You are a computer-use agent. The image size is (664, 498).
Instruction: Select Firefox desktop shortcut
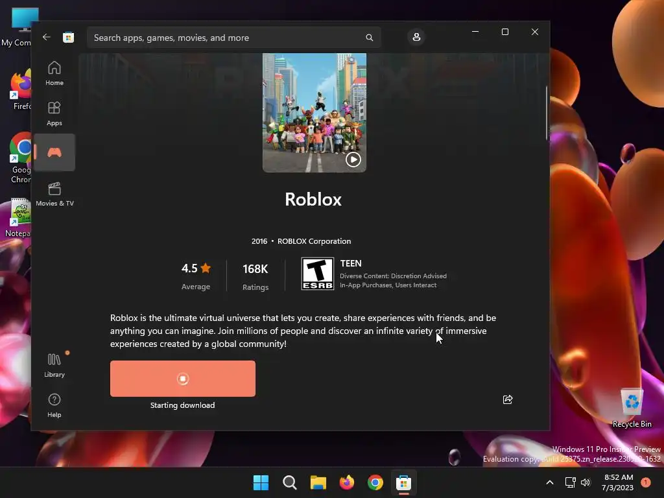click(20, 91)
